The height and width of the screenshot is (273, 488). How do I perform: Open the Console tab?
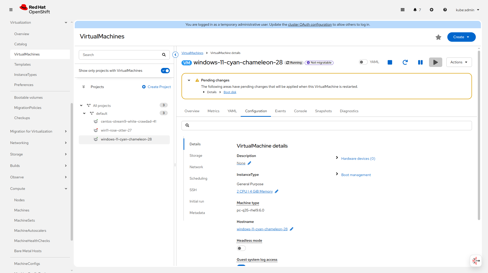click(300, 111)
